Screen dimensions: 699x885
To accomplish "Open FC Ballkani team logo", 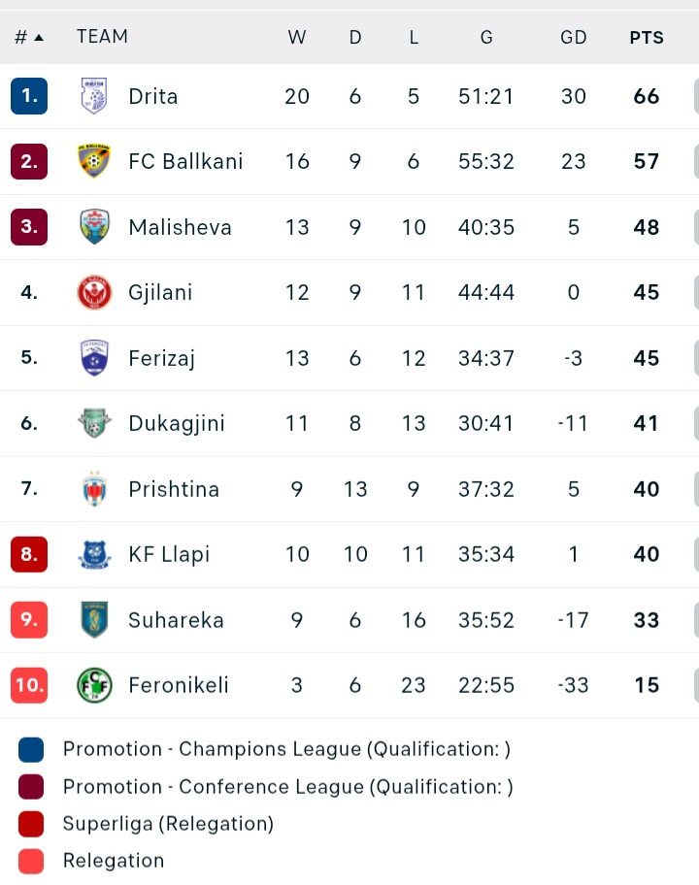I will pos(94,161).
